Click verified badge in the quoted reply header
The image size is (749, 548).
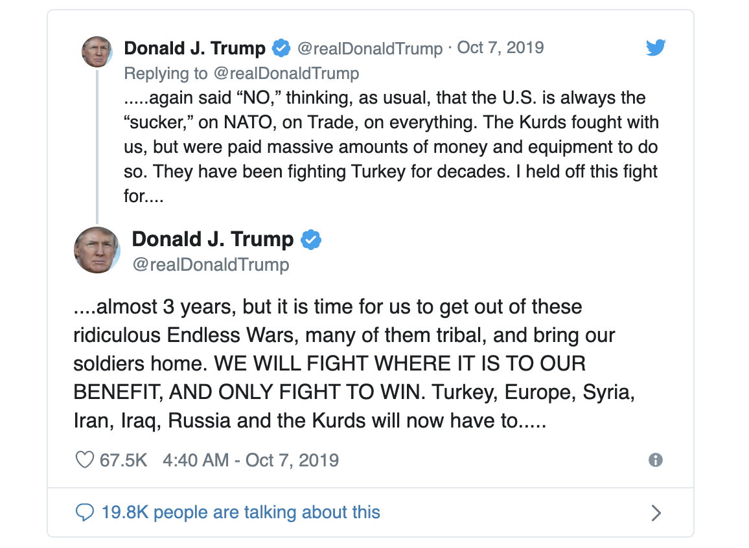(281, 49)
